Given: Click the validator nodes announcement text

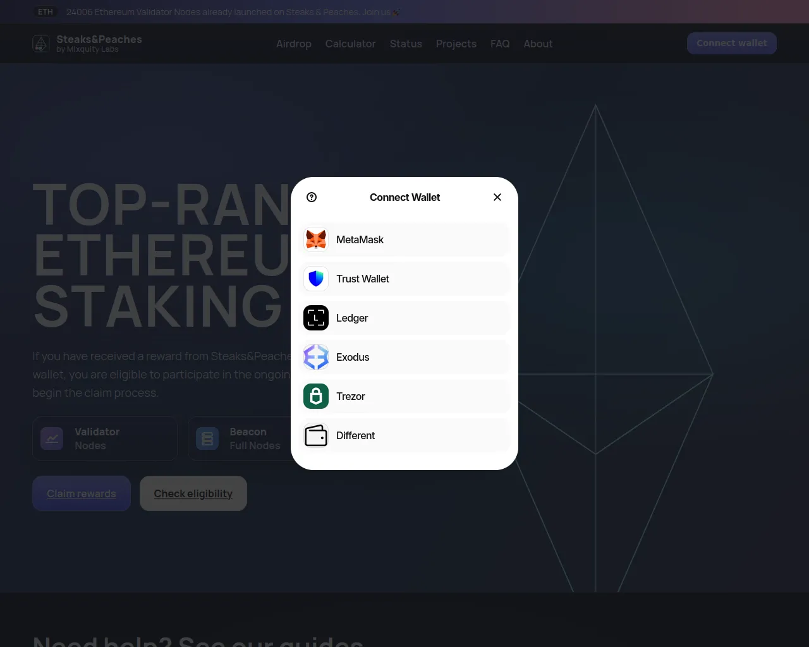Looking at the screenshot, I should [x=233, y=12].
